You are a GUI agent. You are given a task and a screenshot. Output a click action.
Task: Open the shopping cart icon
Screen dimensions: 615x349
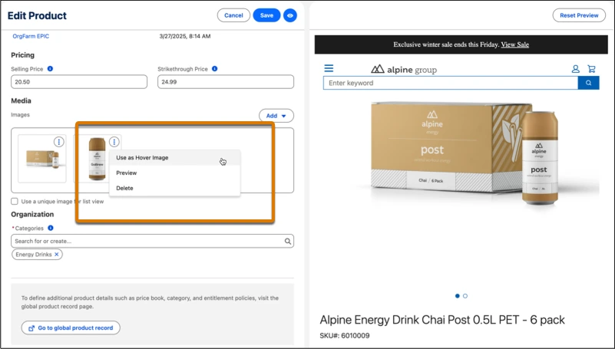[x=591, y=69]
